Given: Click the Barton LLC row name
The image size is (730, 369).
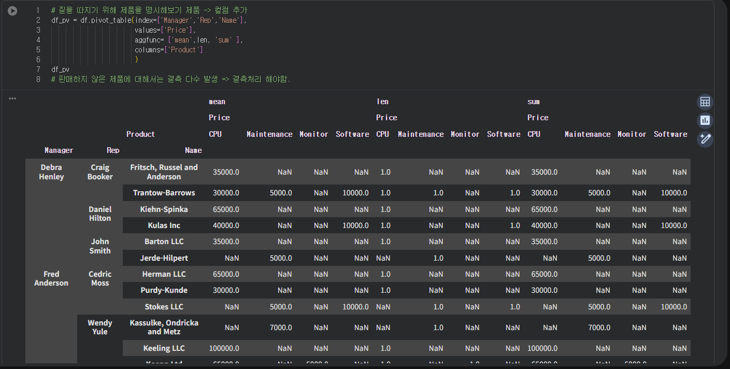Looking at the screenshot, I should click(x=164, y=242).
